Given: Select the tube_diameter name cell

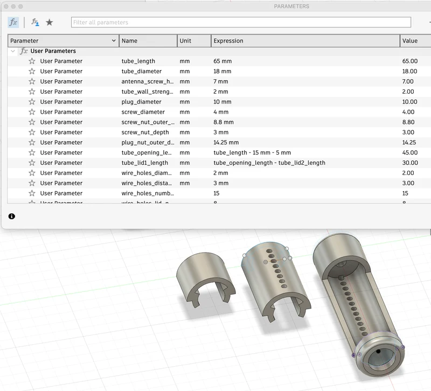Looking at the screenshot, I should (142, 71).
